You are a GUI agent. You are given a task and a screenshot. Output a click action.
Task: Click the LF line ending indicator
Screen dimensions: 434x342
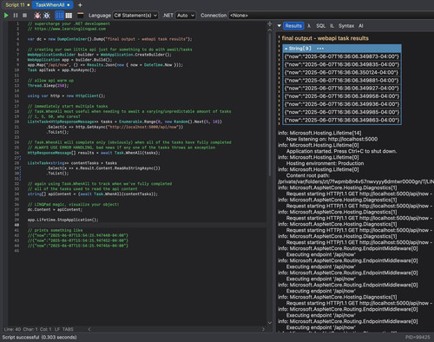point(57,329)
